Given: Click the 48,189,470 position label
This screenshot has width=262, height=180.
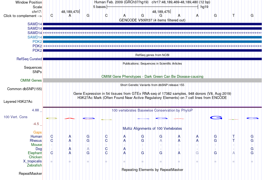Looking at the screenshot, I should 70,12.
